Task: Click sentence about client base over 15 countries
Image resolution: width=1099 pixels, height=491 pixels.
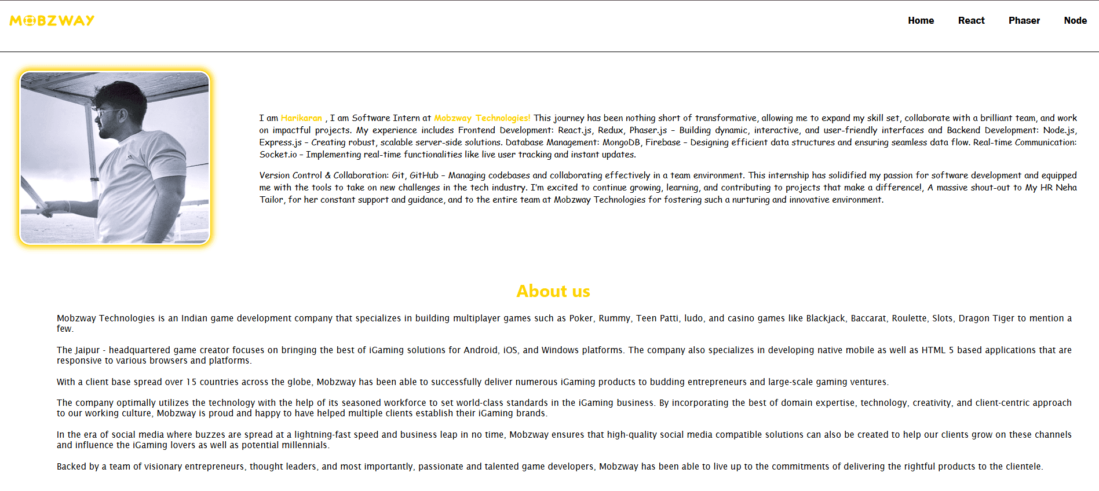Action: click(x=472, y=382)
